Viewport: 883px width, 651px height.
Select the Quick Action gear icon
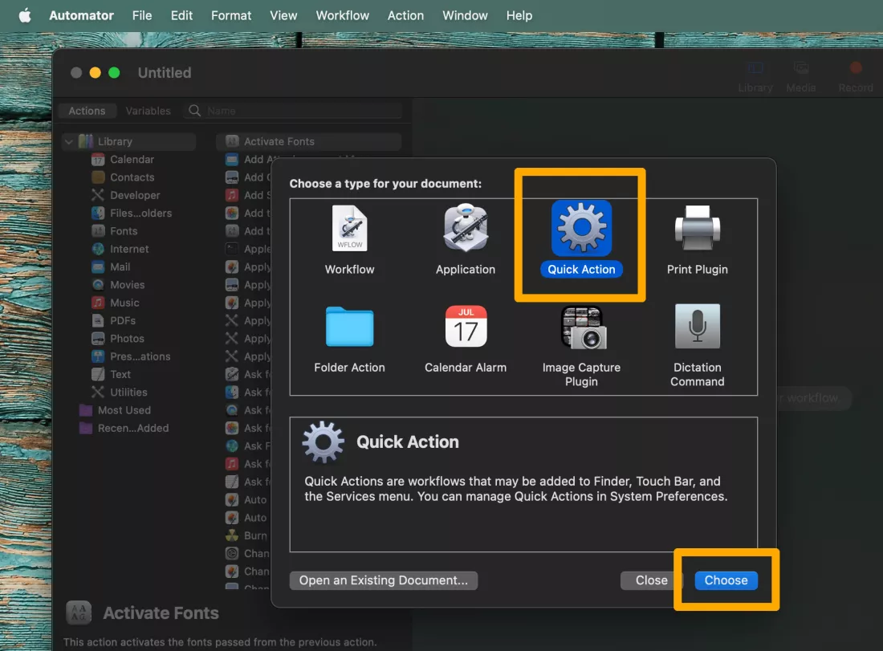point(581,227)
